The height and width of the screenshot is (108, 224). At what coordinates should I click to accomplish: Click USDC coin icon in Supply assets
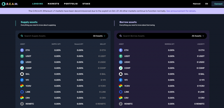[22, 62]
